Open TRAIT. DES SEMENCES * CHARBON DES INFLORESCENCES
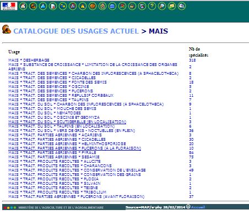 point(94,73)
